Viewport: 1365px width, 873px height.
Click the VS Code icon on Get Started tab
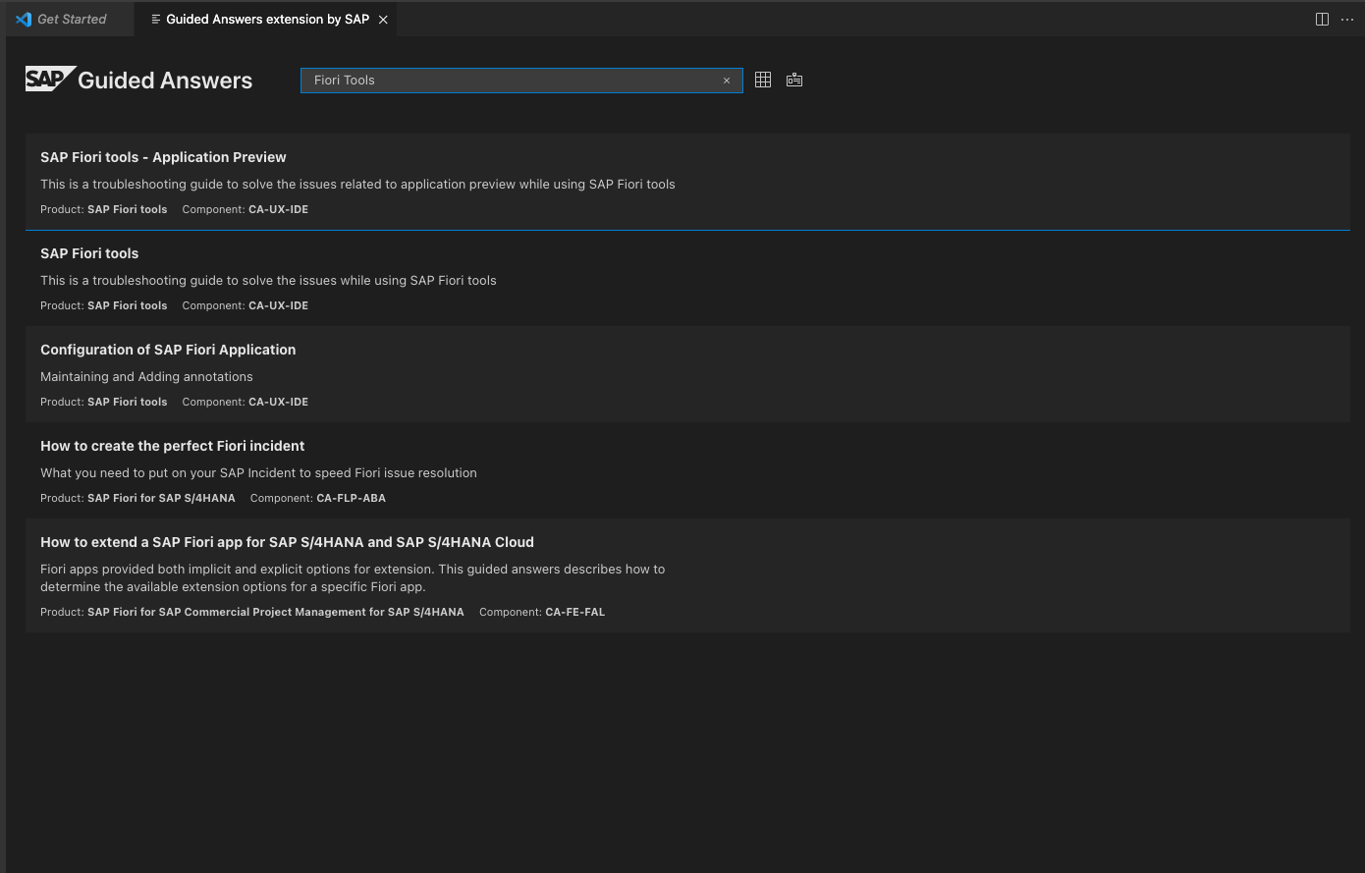tap(24, 19)
